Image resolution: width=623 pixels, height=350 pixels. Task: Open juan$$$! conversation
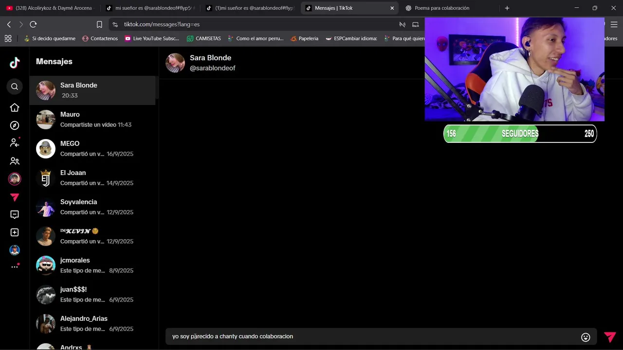[x=92, y=295]
